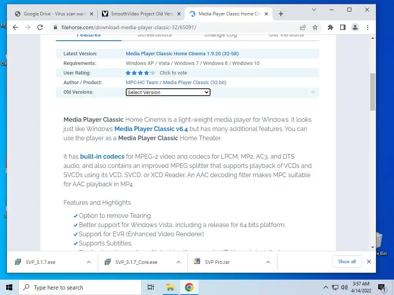
Task: Click the scrollbar down arrow
Action: click(372, 247)
